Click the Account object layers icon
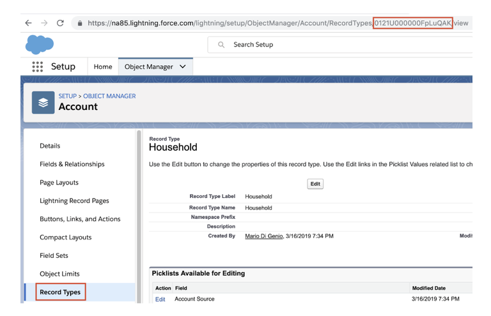This screenshot has height=316, width=491. 43,103
